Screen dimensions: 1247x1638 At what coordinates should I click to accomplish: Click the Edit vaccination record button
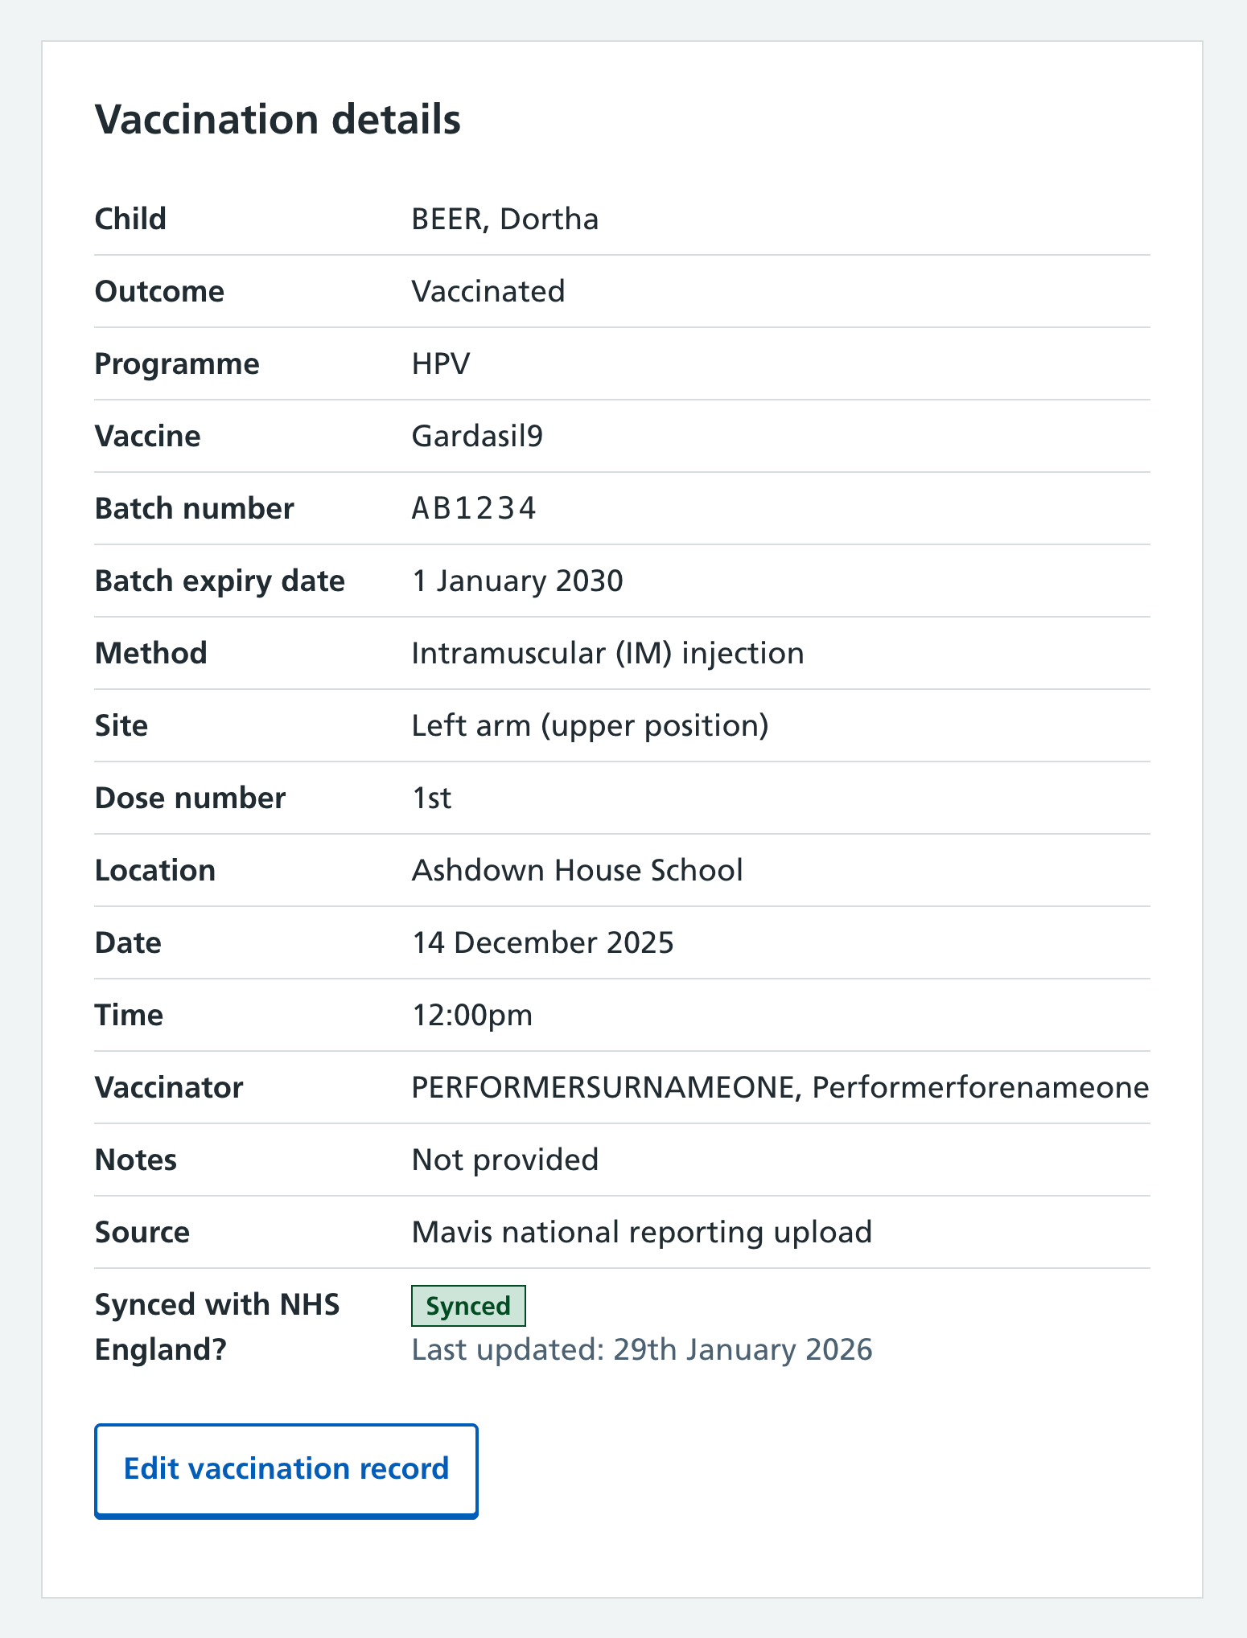point(286,1468)
